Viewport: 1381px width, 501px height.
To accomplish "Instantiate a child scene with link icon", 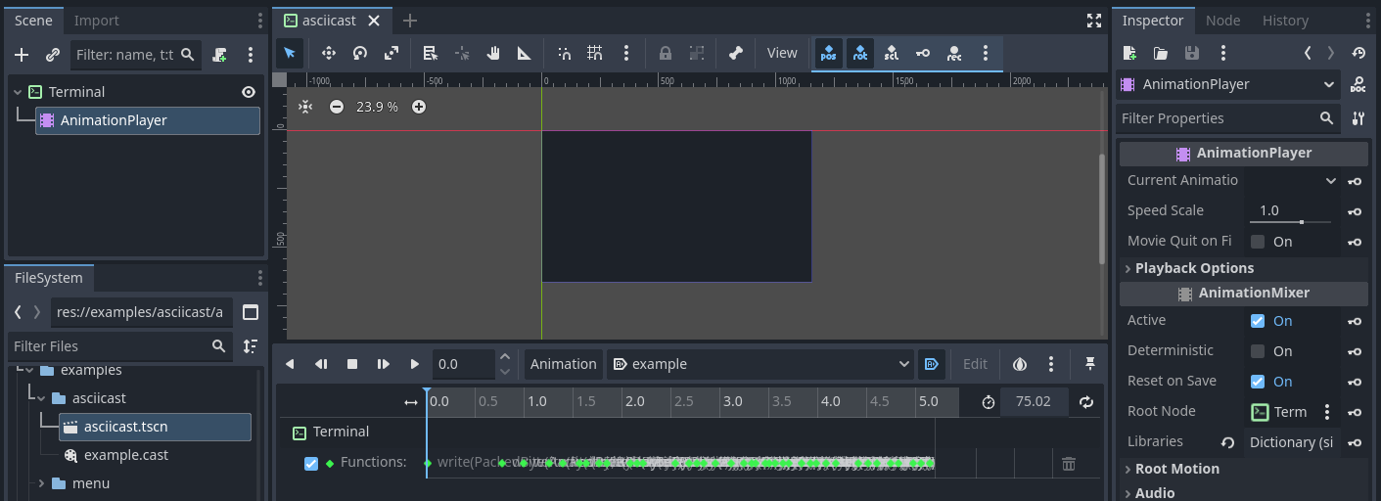I will 53,55.
